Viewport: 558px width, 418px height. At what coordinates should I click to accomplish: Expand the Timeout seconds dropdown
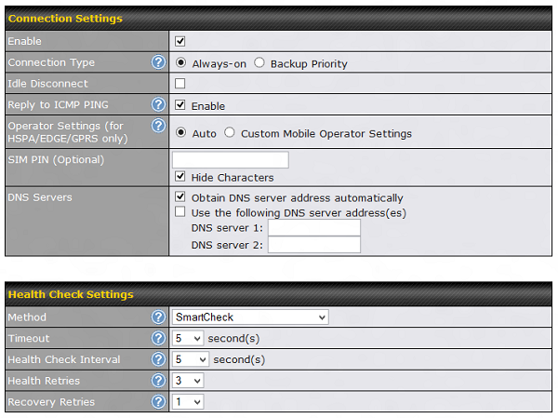pos(189,339)
